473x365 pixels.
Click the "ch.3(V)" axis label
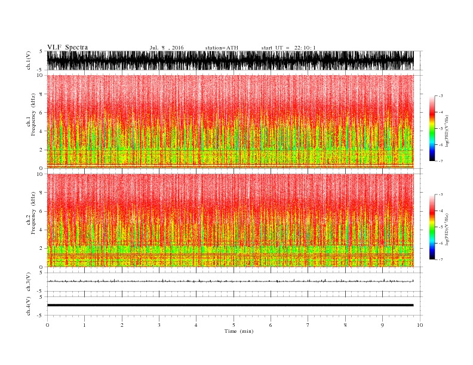tap(28, 282)
